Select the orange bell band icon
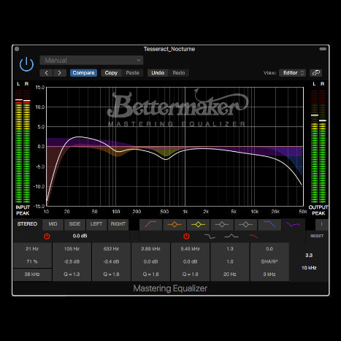 [175, 224]
